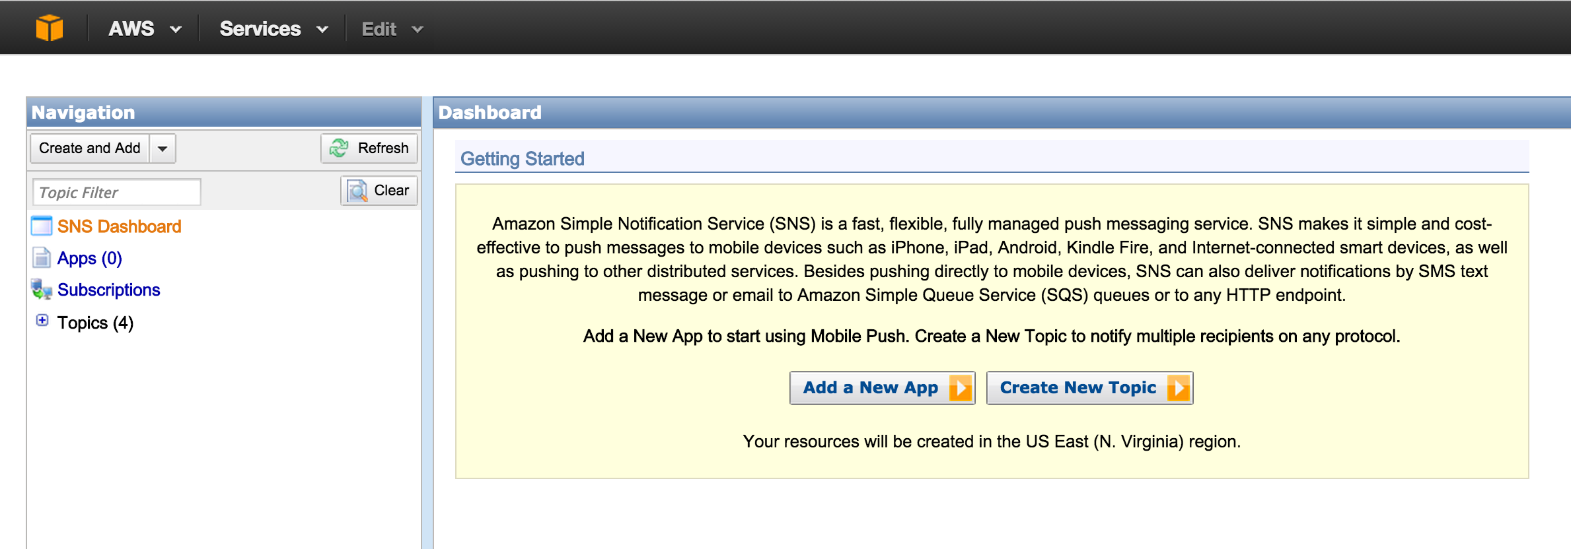This screenshot has width=1571, height=549.
Task: Open the Create and Add dropdown arrow
Action: (163, 148)
